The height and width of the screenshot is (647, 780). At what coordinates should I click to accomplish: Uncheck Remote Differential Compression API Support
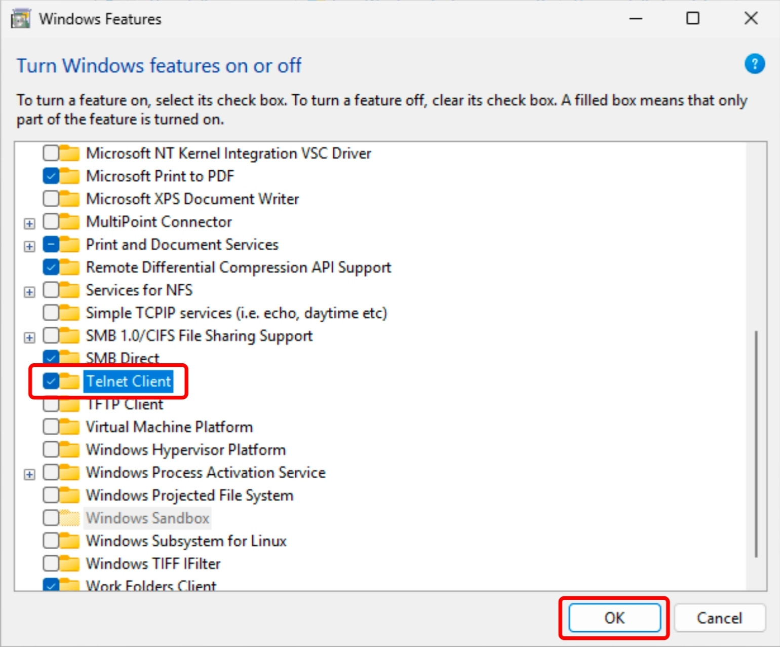point(51,267)
